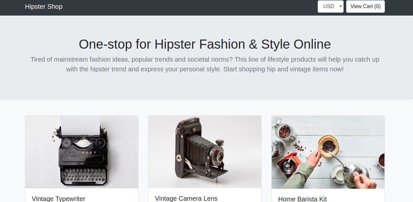Select the Vintage Typewriter product photo

coord(82,152)
